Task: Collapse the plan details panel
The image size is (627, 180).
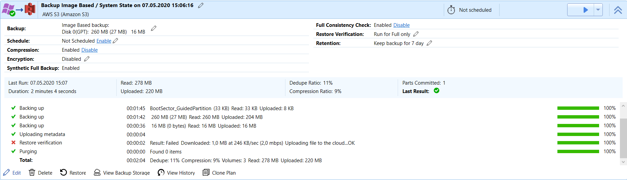Action: tap(618, 10)
